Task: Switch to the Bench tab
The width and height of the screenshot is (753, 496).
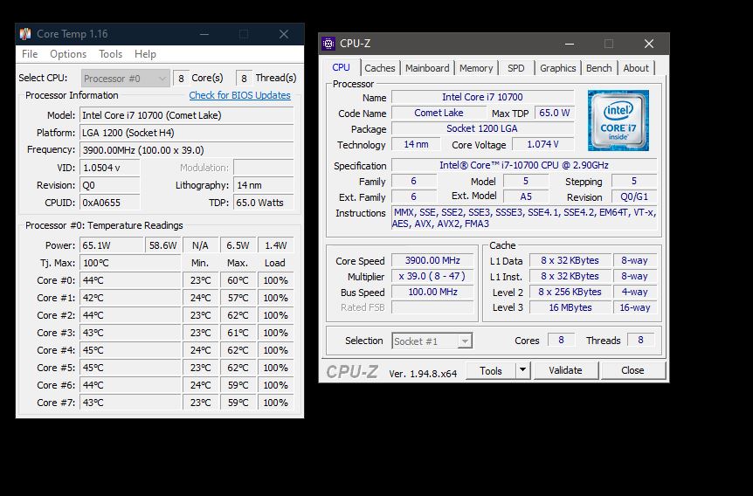Action: [598, 68]
